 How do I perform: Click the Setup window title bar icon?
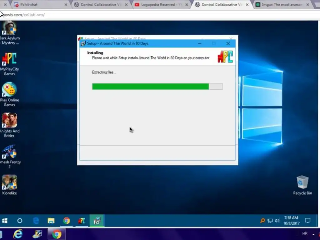[83, 43]
